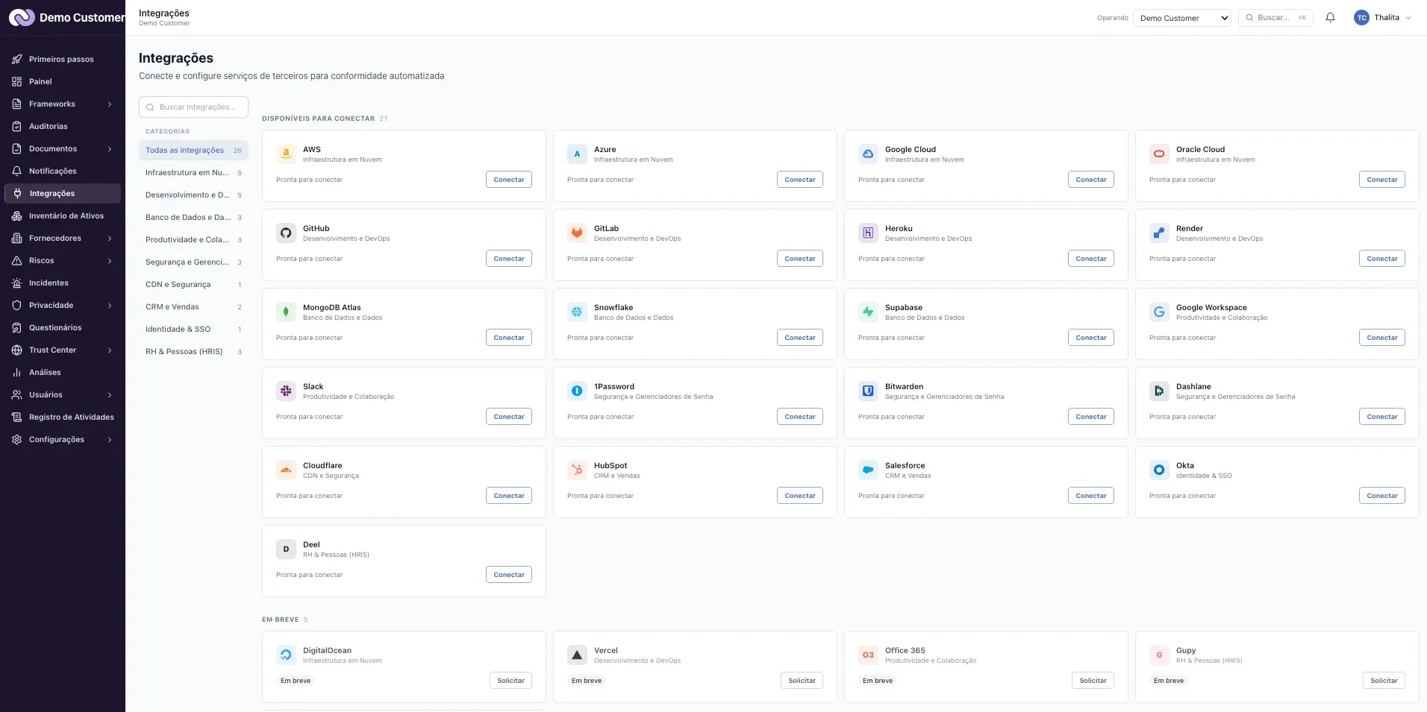The height and width of the screenshot is (712, 1427).
Task: Connect the Salesforce integration
Action: (1091, 496)
